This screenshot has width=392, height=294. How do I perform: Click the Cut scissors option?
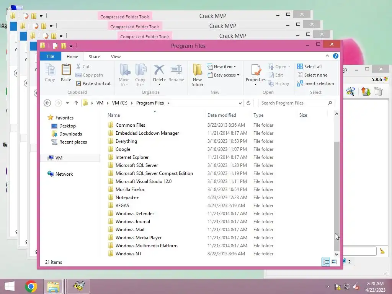pyautogui.click(x=83, y=67)
